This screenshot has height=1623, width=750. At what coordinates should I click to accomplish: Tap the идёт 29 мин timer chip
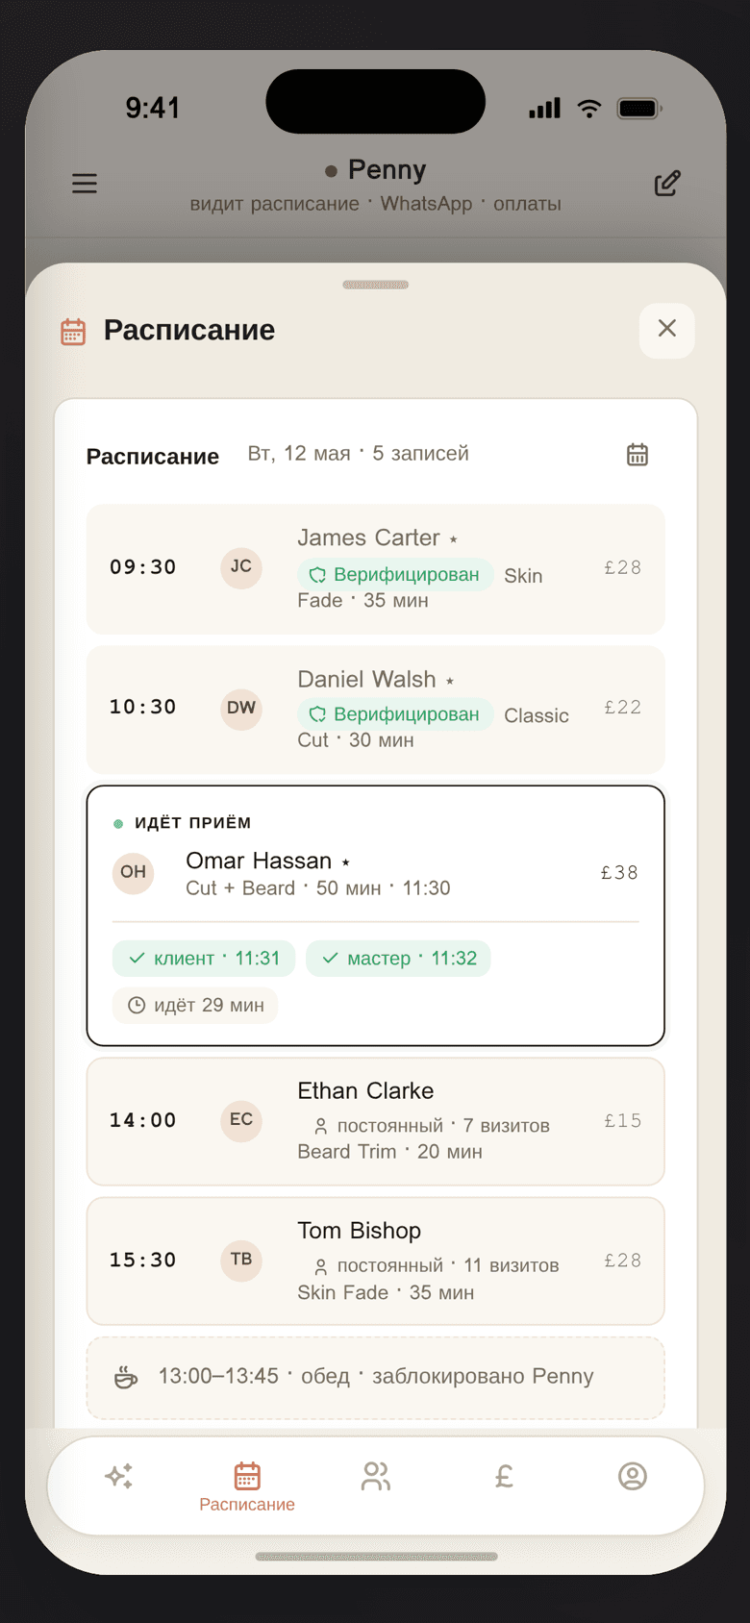coord(195,1005)
